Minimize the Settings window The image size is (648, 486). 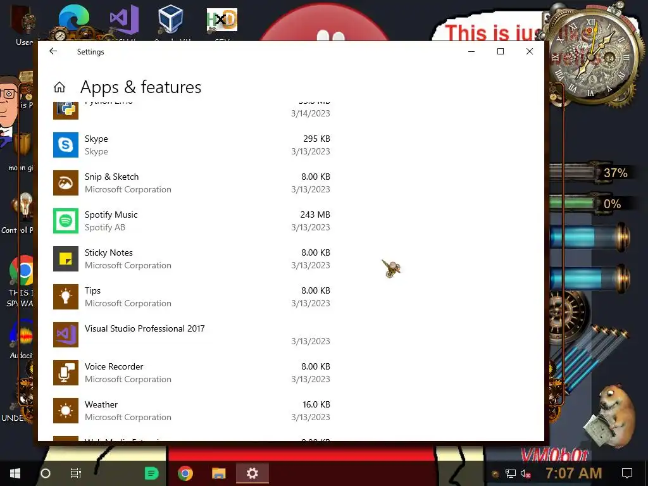coord(471,51)
